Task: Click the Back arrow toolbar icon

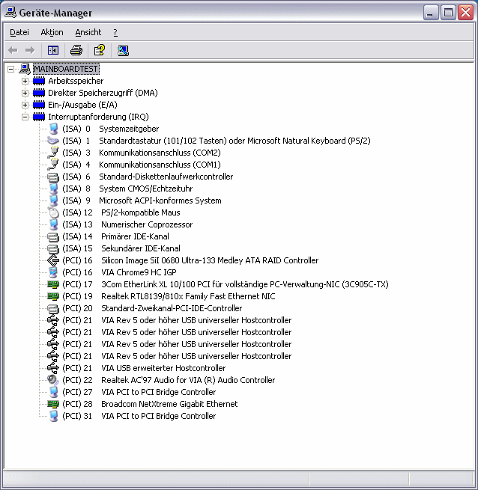Action: (x=13, y=50)
